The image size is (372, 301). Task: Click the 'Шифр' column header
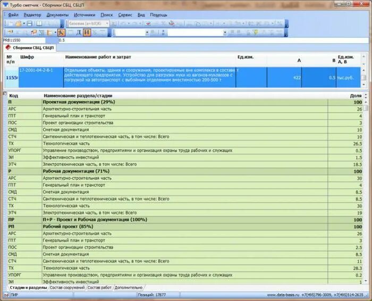[27, 57]
